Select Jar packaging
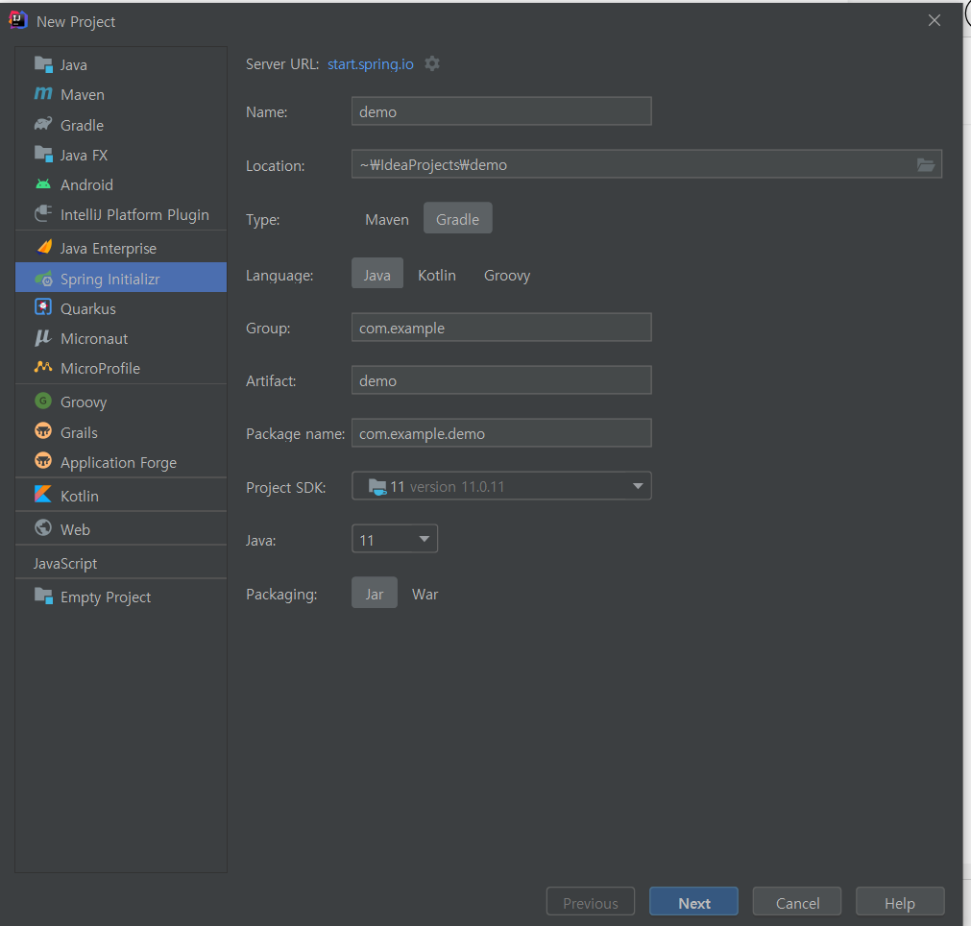Screen dimensions: 971x926 pyautogui.click(x=374, y=593)
